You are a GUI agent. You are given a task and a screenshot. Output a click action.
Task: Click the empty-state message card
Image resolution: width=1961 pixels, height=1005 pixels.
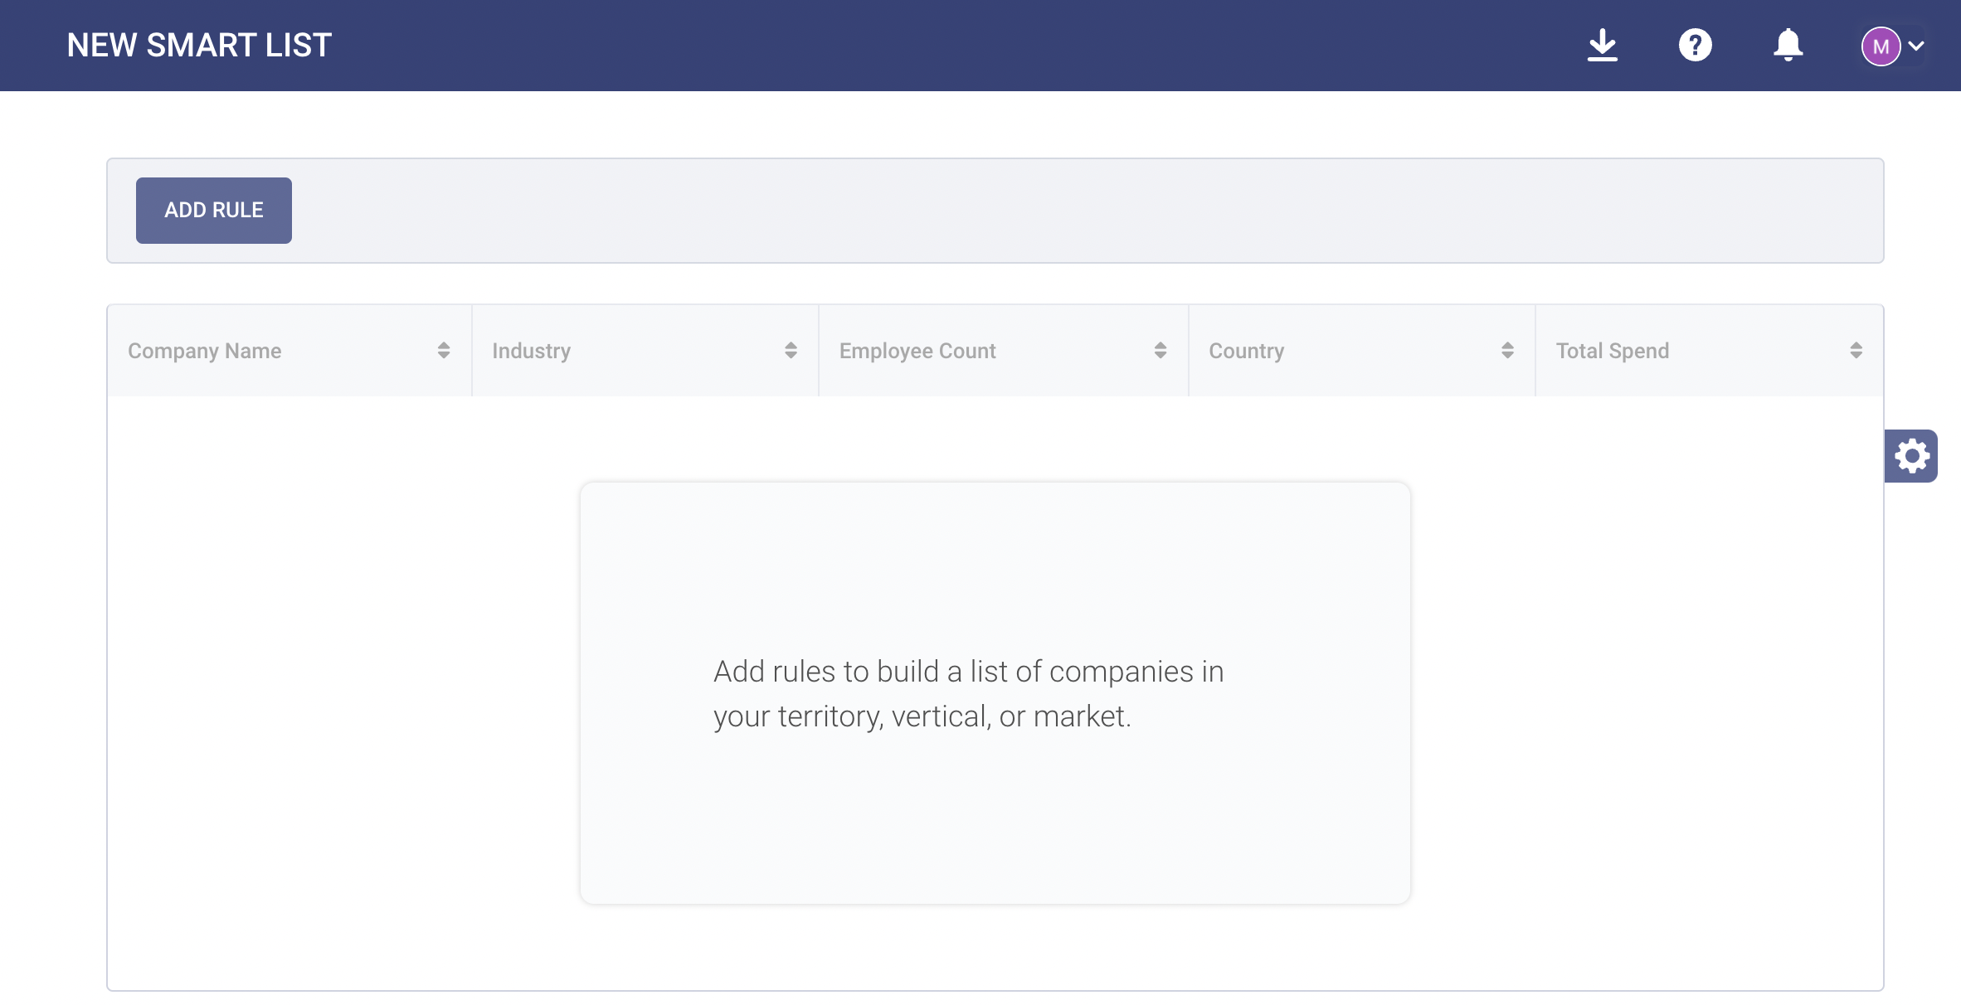click(x=995, y=693)
